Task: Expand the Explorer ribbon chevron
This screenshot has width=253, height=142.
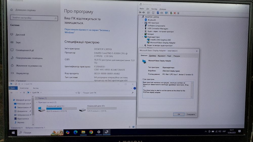Action: tap(132, 88)
